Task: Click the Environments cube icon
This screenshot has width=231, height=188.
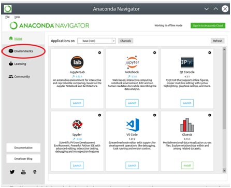Action: click(11, 51)
